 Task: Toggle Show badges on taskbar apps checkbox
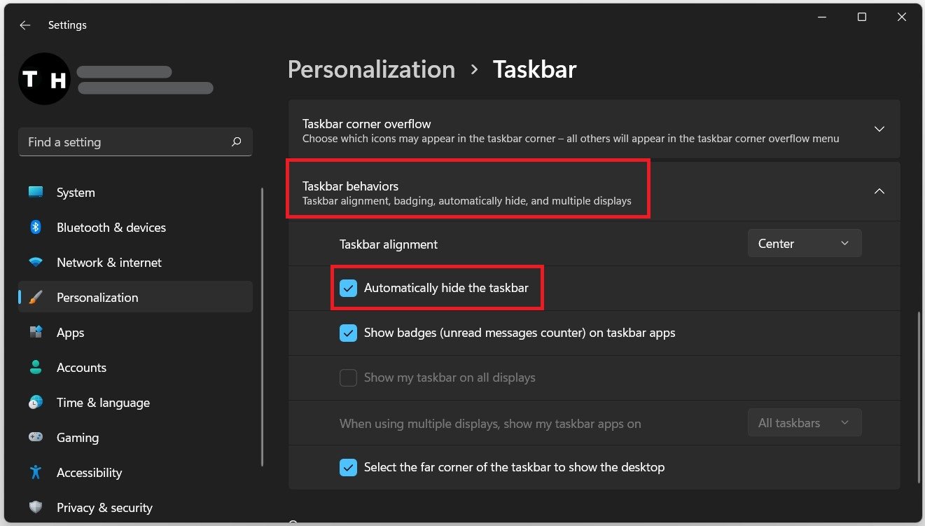tap(348, 333)
